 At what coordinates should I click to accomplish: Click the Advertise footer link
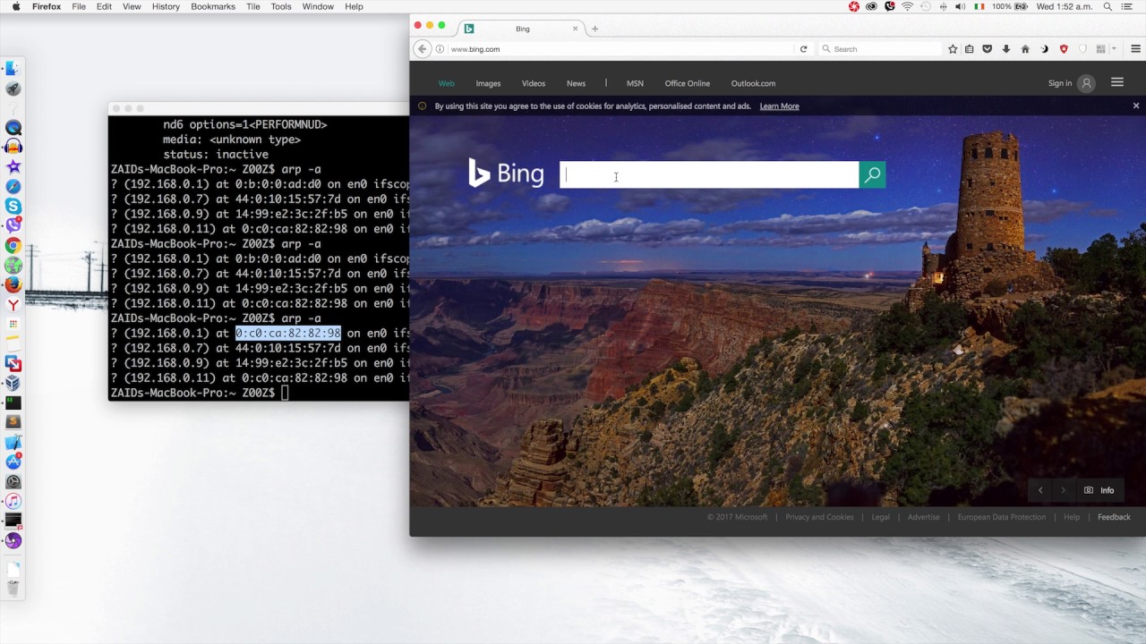click(923, 517)
